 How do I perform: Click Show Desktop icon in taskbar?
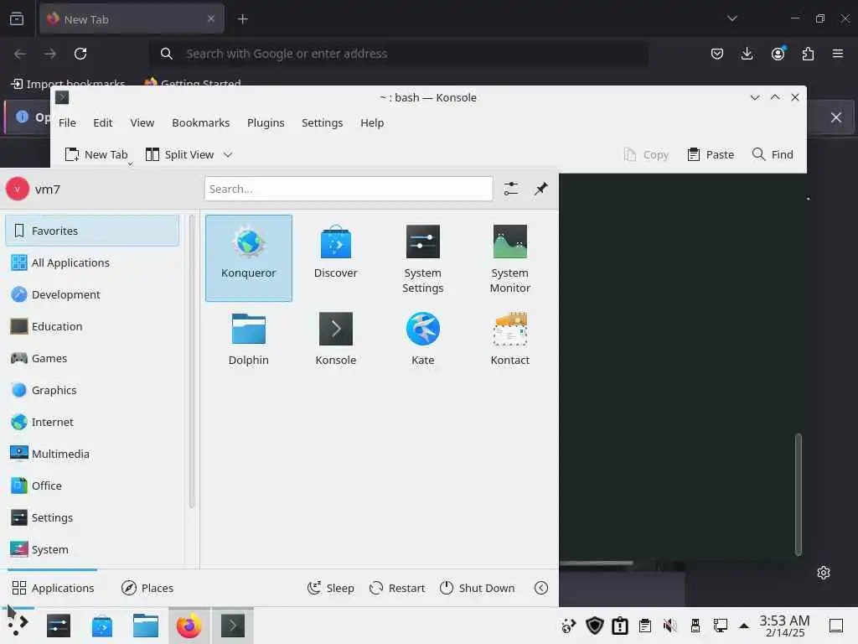[836, 626]
